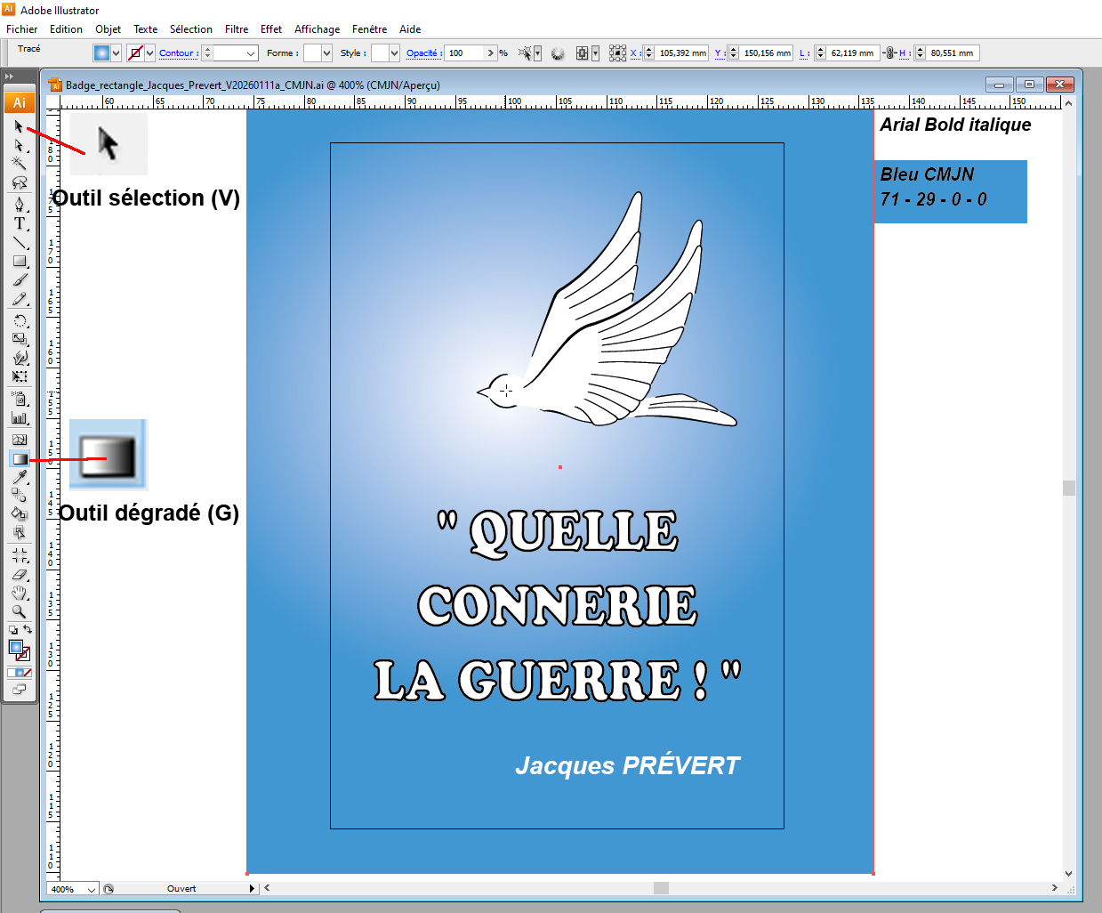1102x913 pixels.
Task: Select the Selection tool (black arrow)
Action: coord(19,126)
